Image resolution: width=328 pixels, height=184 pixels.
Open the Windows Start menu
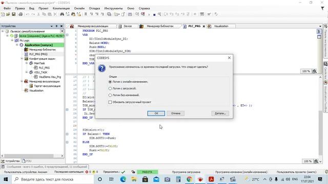pos(6,179)
